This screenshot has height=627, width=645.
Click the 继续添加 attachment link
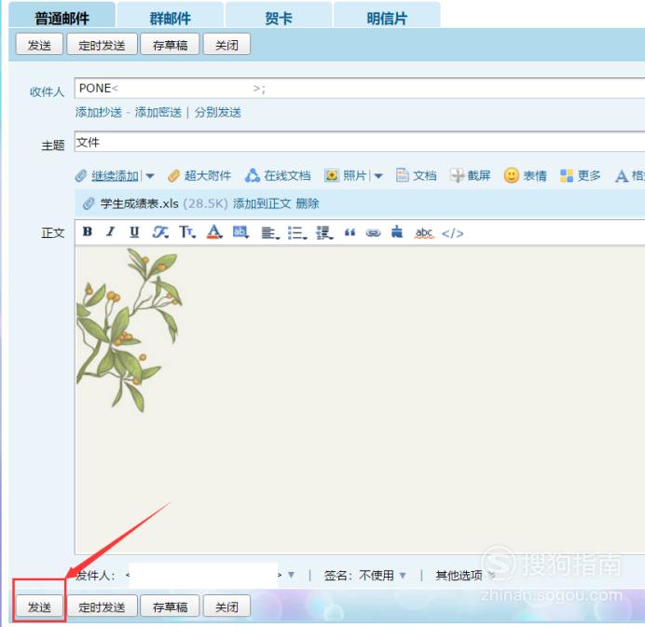115,176
